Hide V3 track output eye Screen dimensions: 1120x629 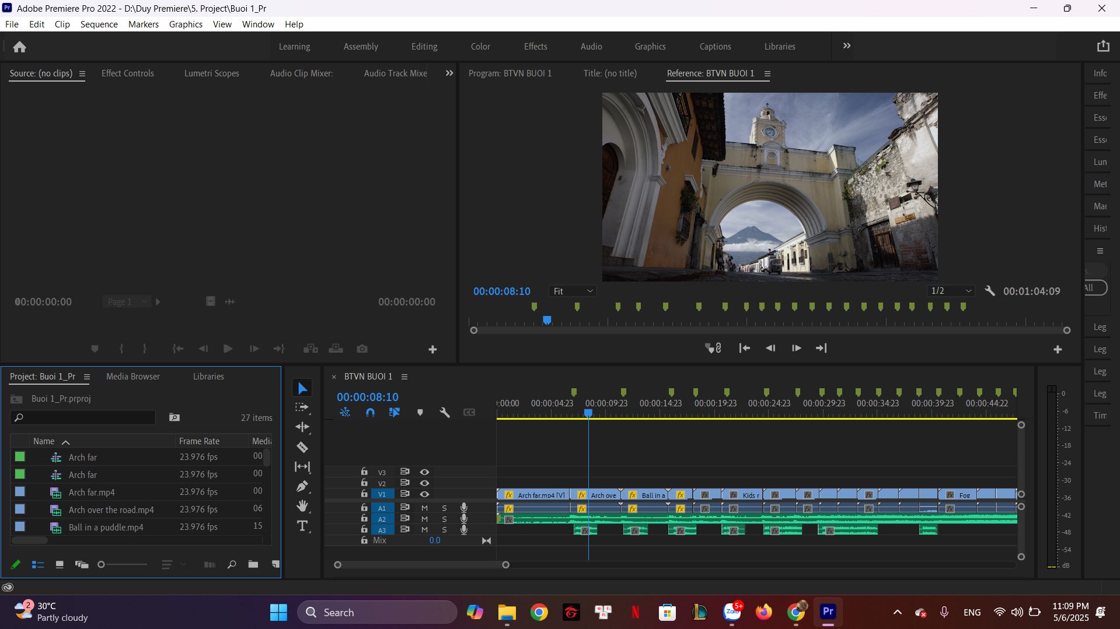(x=424, y=472)
